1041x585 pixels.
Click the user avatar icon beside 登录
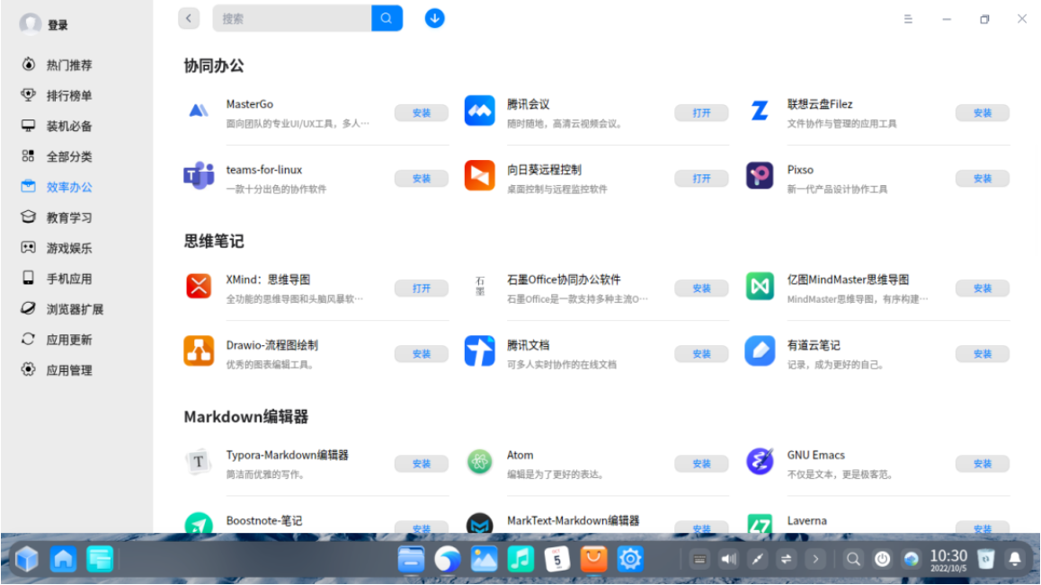tap(30, 24)
